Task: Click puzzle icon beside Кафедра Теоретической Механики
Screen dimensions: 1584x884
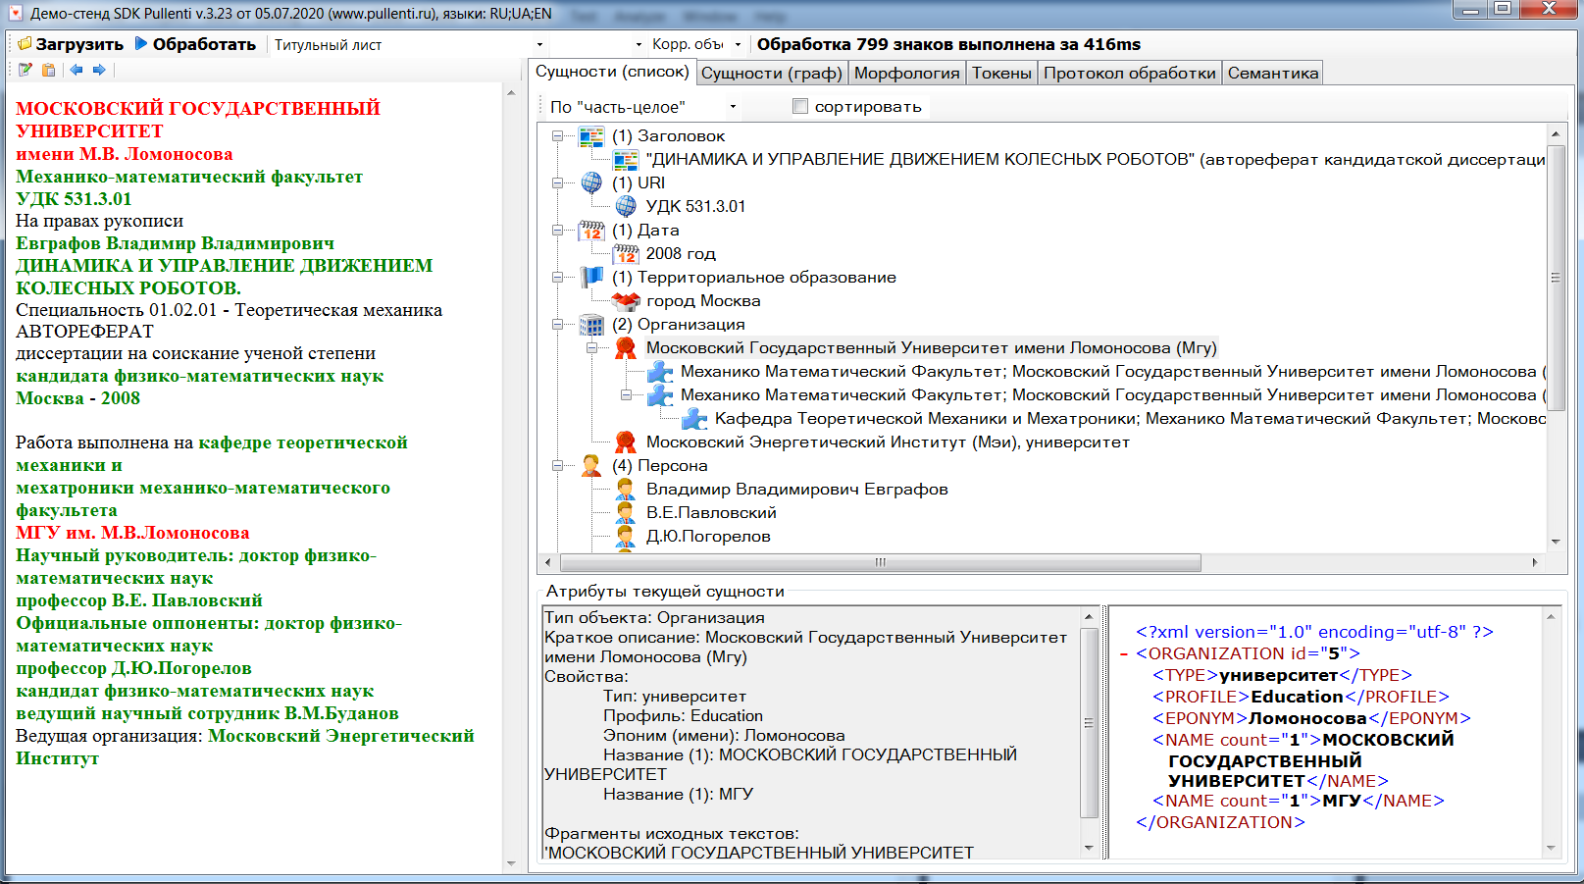Action: [x=694, y=419]
